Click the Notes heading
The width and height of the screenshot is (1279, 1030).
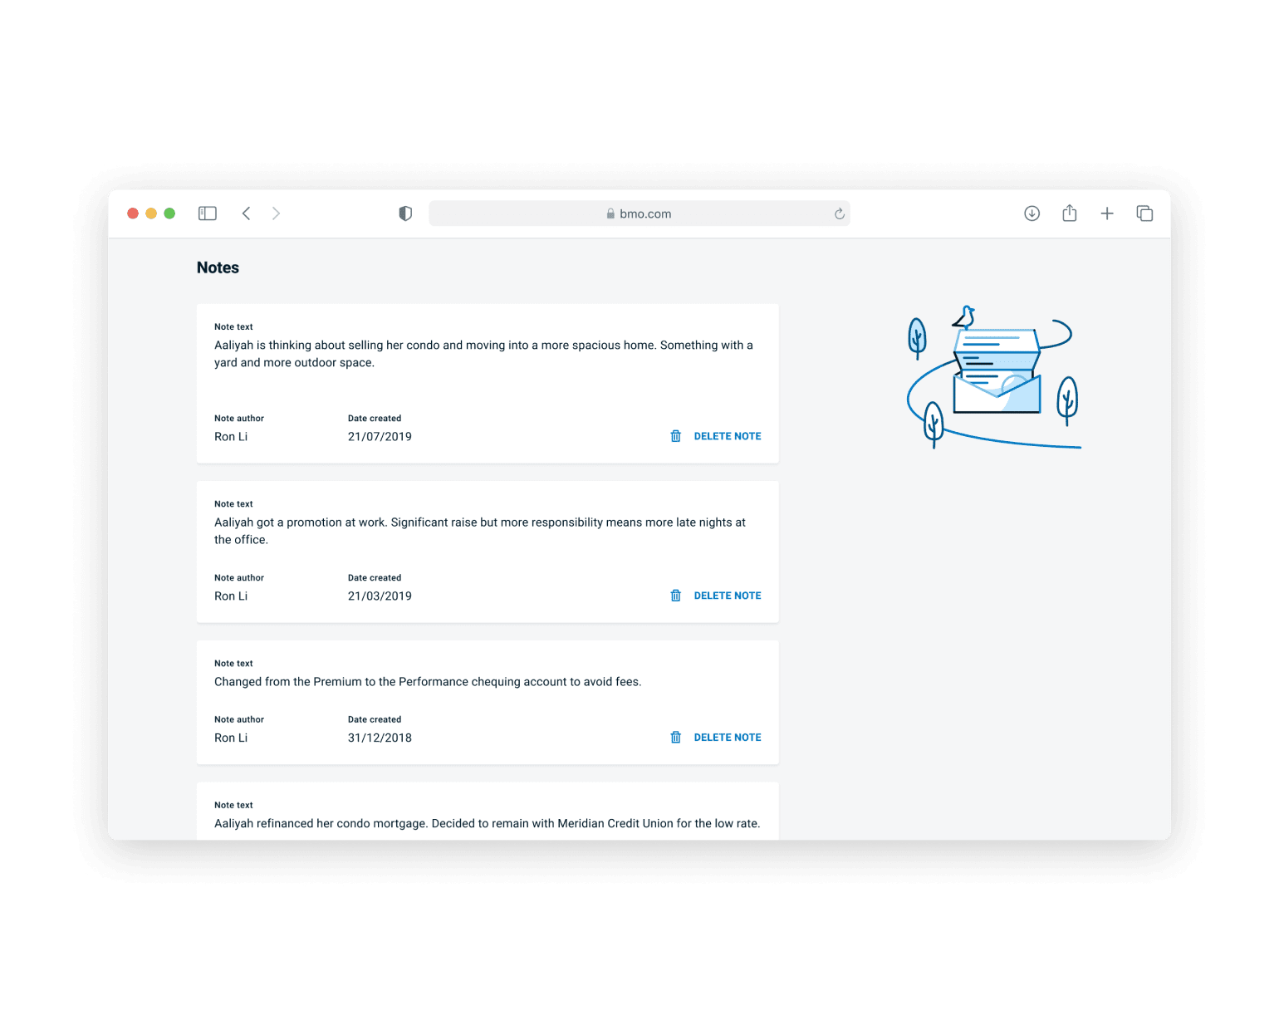pos(218,267)
